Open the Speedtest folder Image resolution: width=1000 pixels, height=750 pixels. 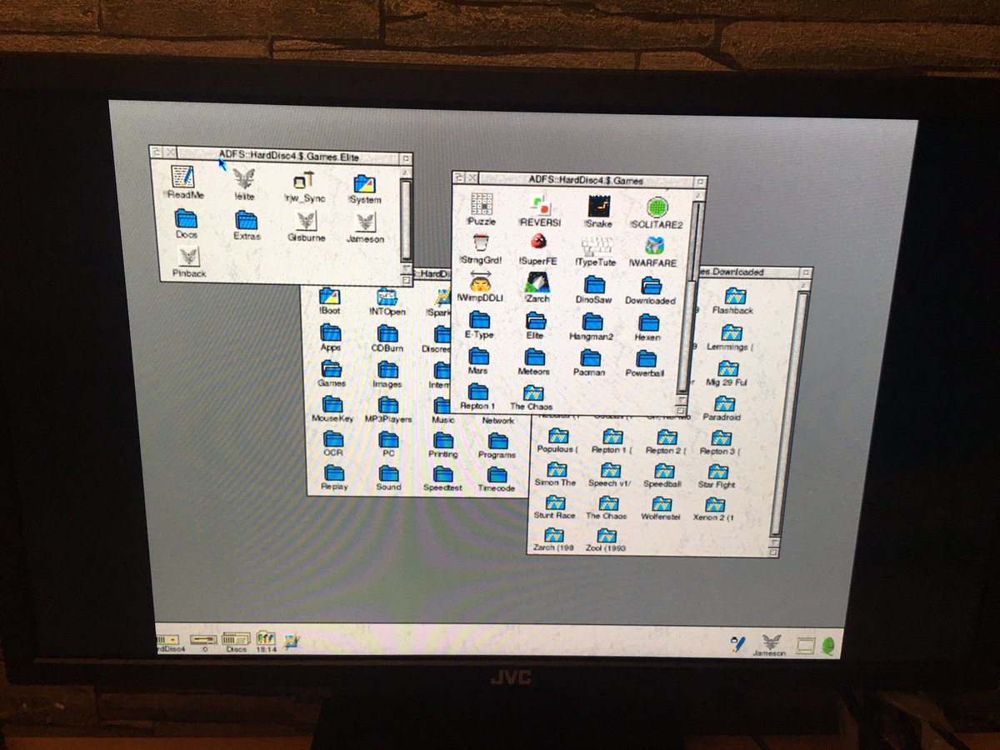[x=443, y=473]
